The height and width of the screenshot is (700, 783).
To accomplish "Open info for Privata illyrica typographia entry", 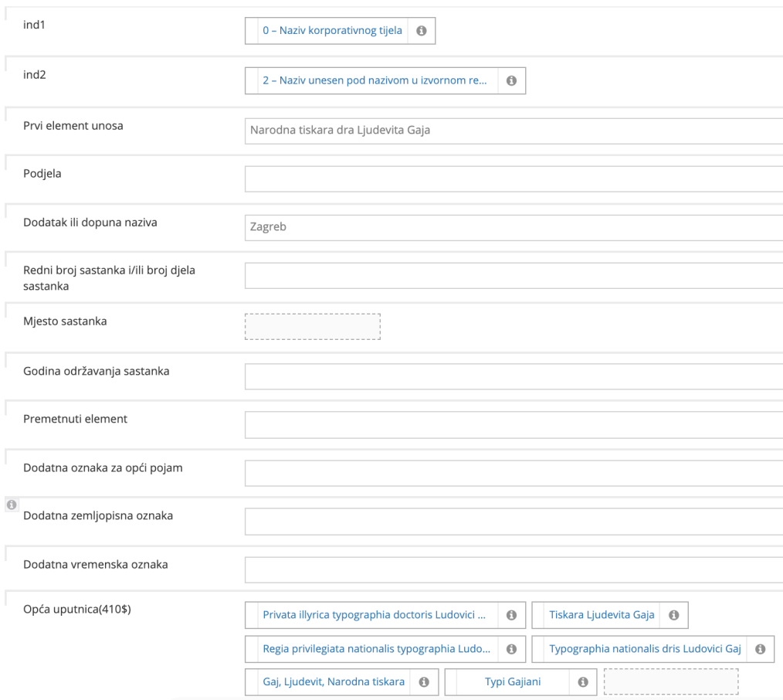I will point(511,615).
